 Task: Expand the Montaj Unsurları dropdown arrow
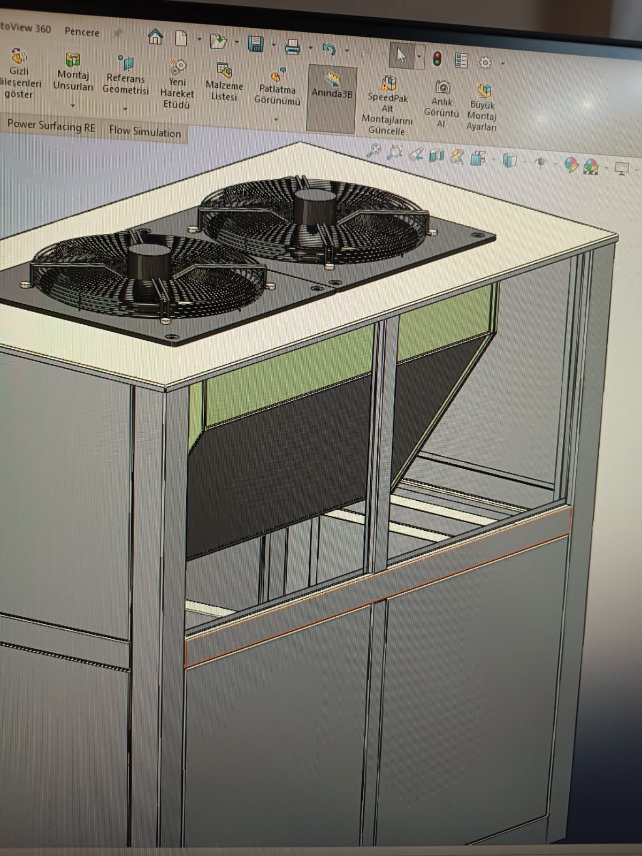tap(73, 105)
